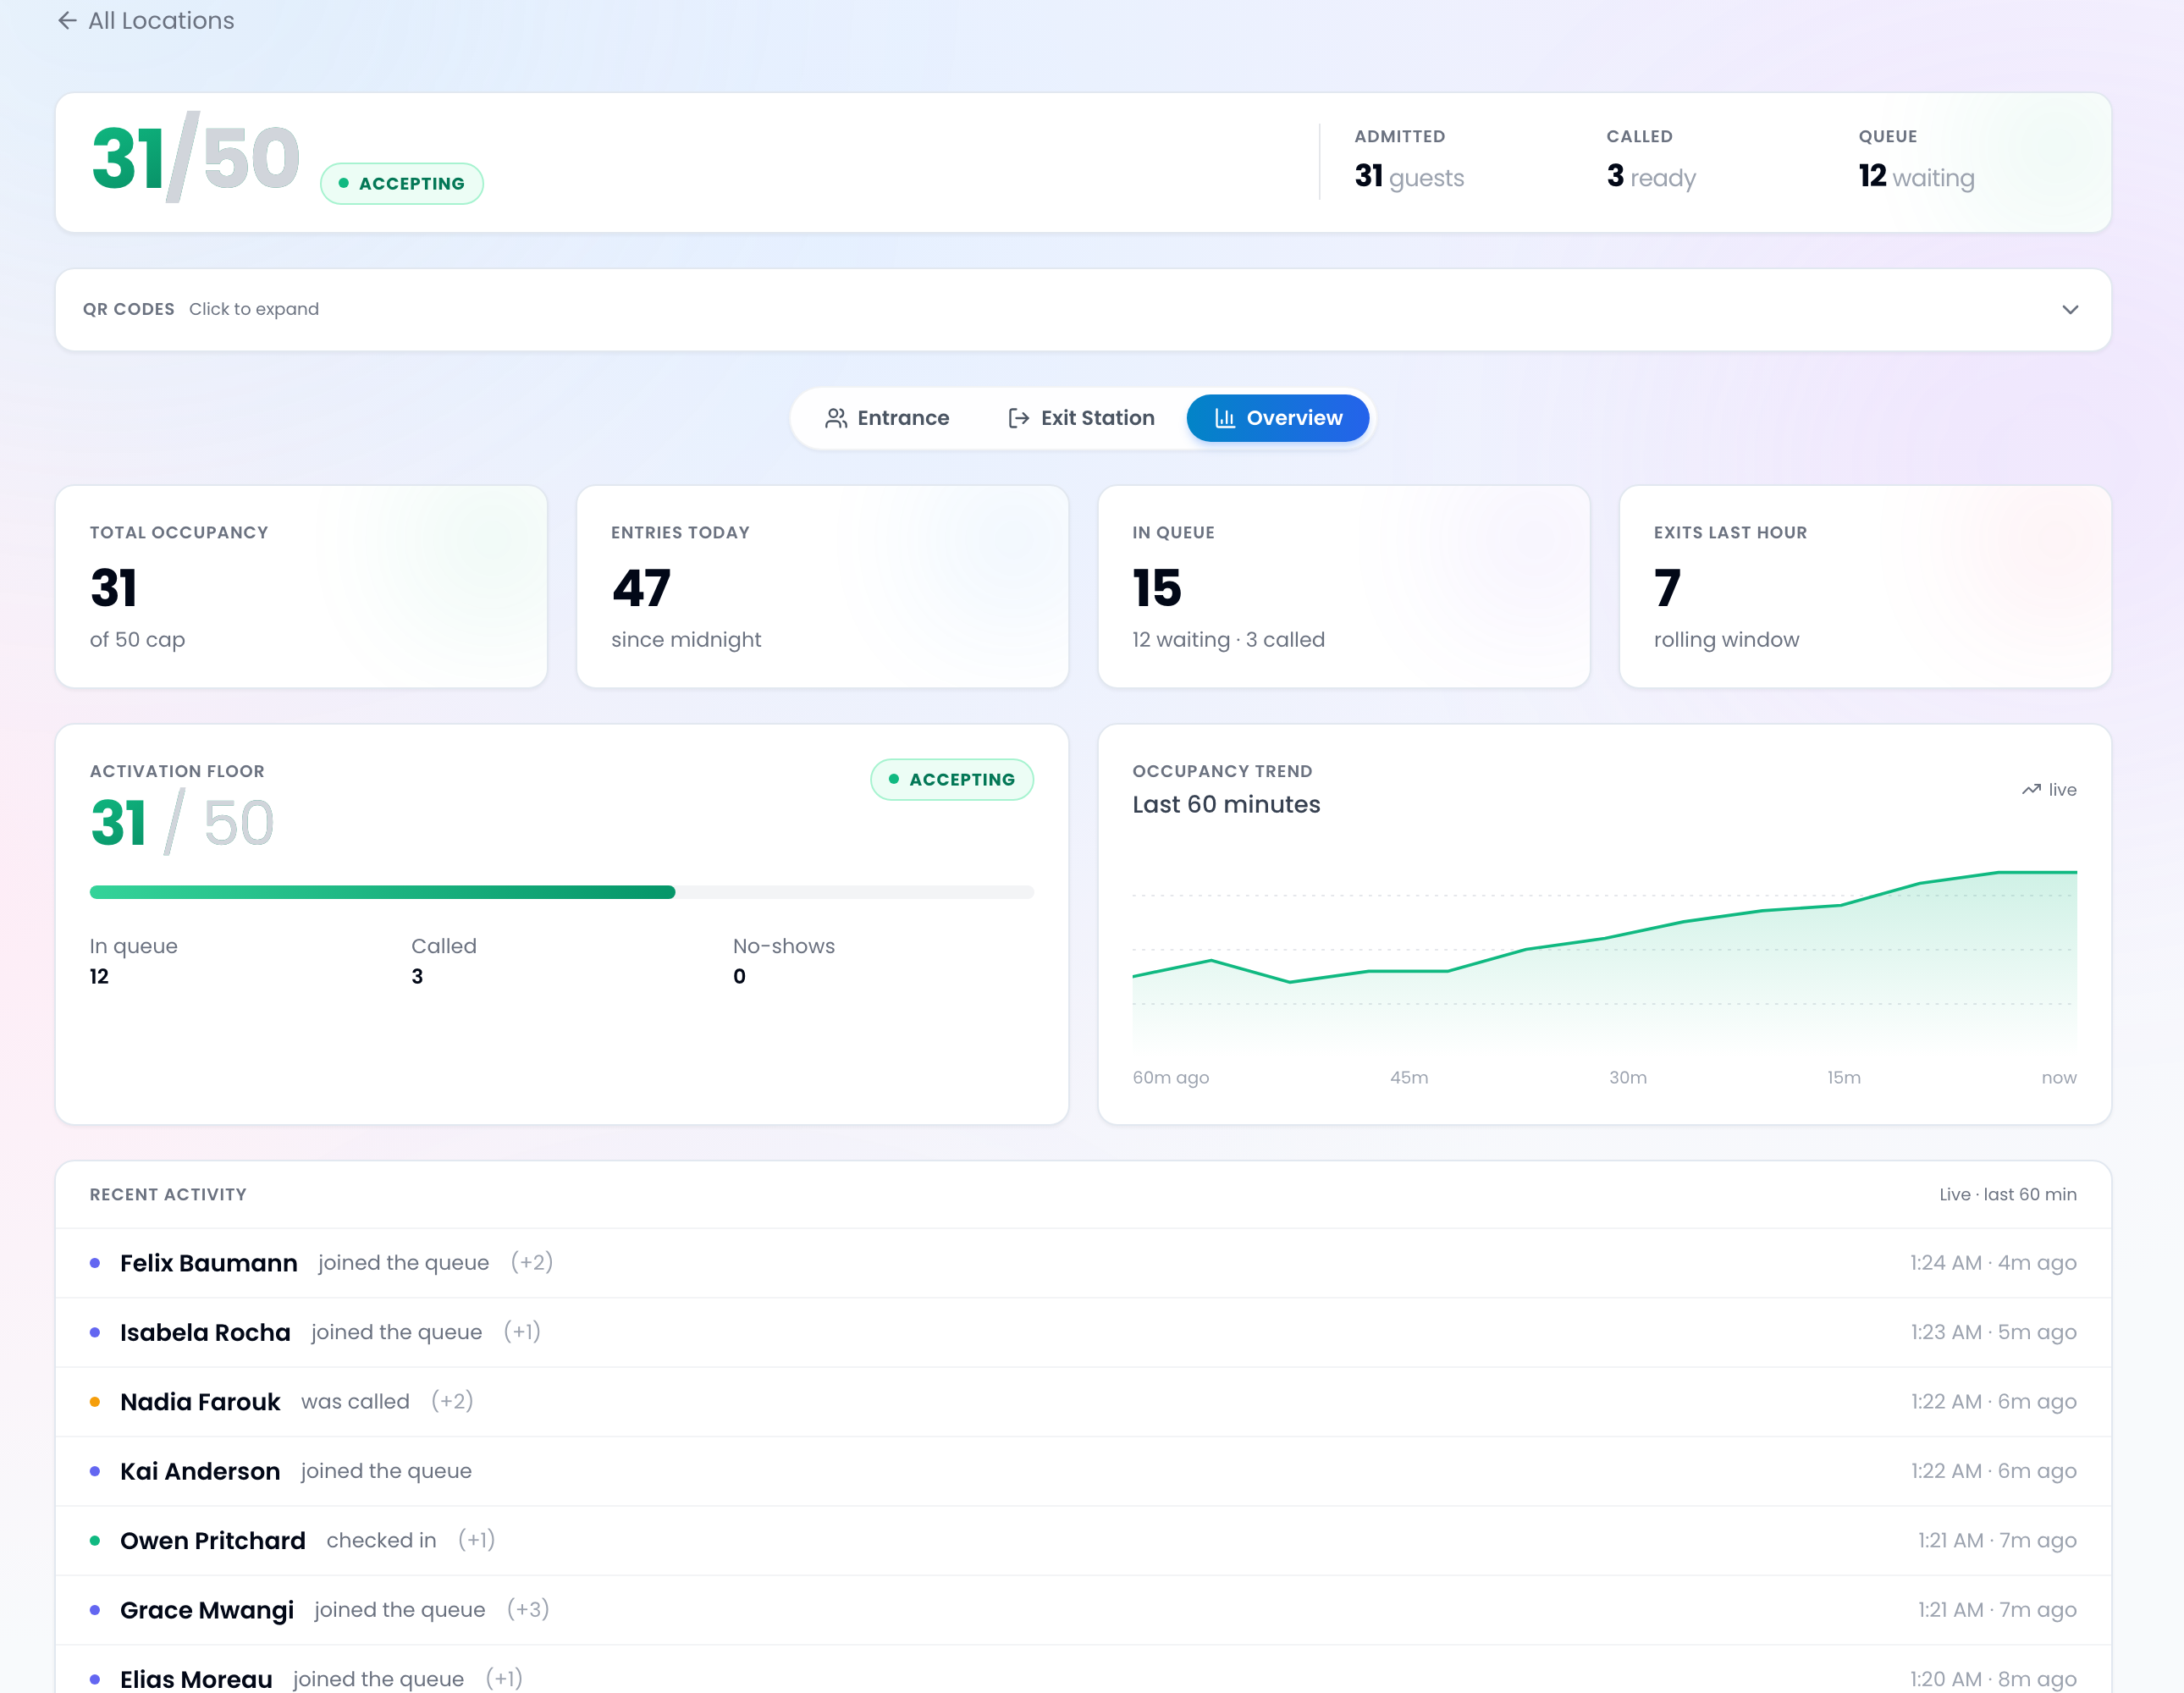Switch to the Exit Station tab

click(1080, 418)
